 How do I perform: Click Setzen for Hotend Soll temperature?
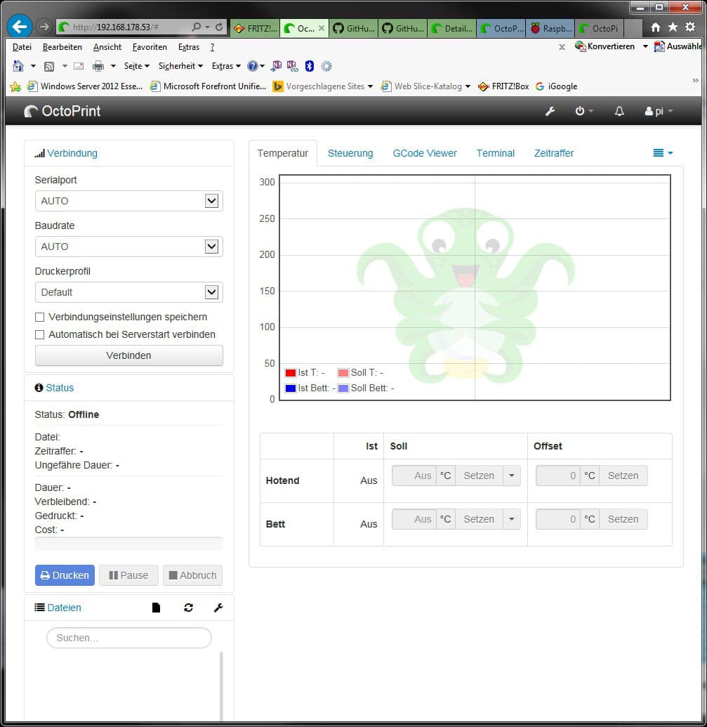pos(479,476)
